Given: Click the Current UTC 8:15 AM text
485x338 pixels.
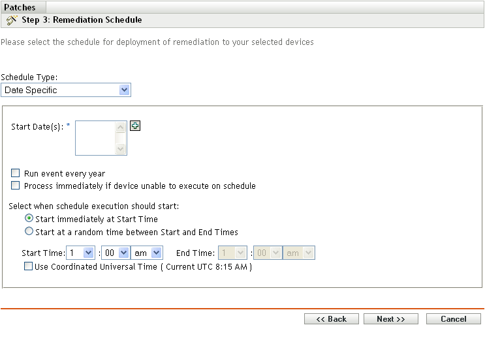Looking at the screenshot, I should coord(206,267).
